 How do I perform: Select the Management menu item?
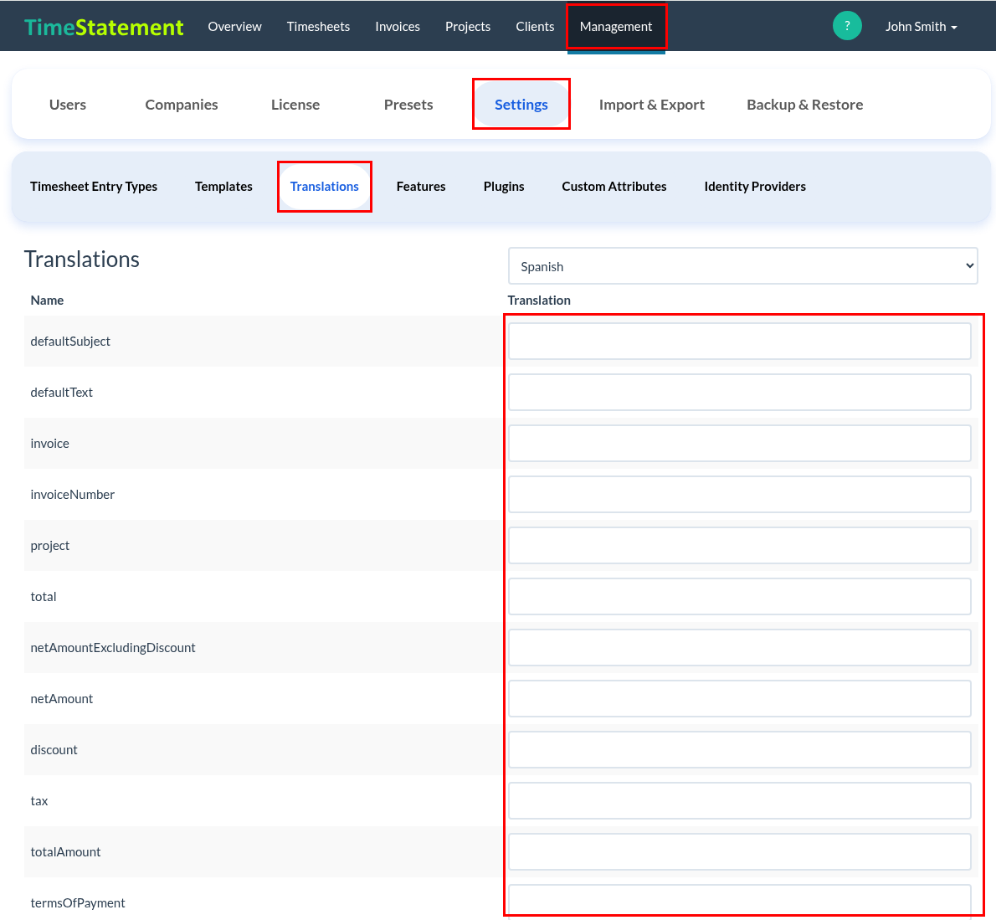coord(616,27)
